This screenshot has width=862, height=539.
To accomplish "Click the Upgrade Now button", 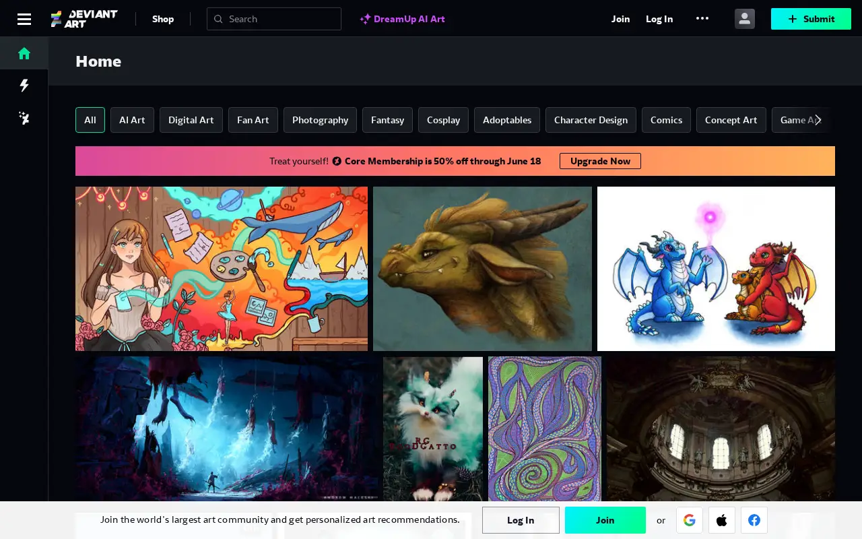I will [600, 161].
